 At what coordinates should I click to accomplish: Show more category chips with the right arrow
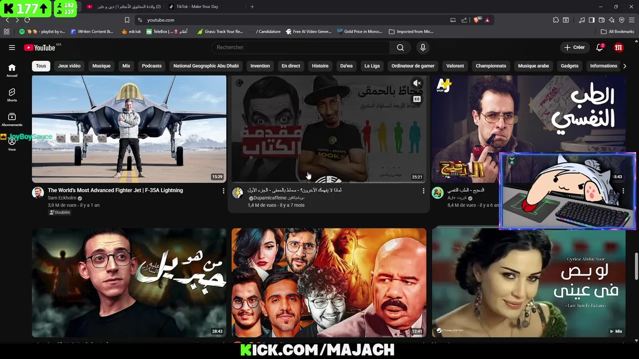625,66
